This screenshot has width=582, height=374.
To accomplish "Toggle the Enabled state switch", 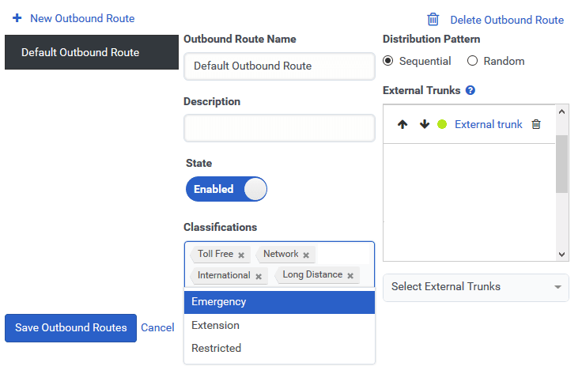I will 226,189.
